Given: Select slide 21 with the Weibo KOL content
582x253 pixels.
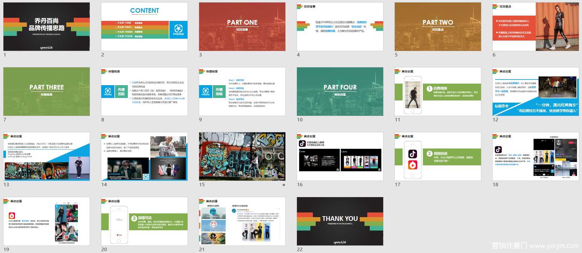Looking at the screenshot, I should point(242,221).
